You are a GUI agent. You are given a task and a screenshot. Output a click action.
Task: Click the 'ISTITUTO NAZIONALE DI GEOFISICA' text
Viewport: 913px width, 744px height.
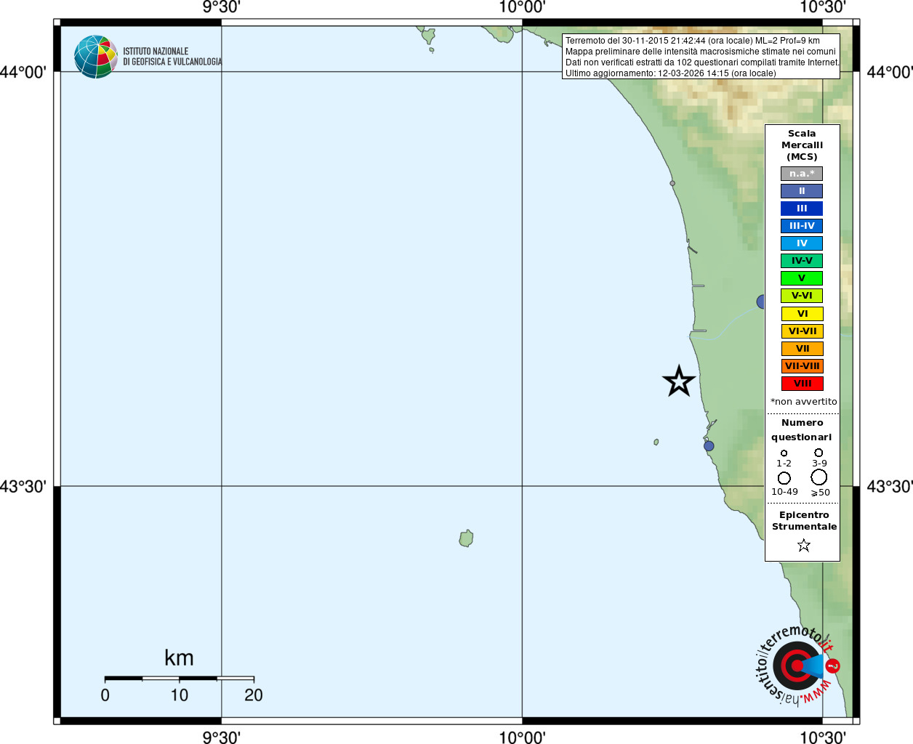coord(172,57)
